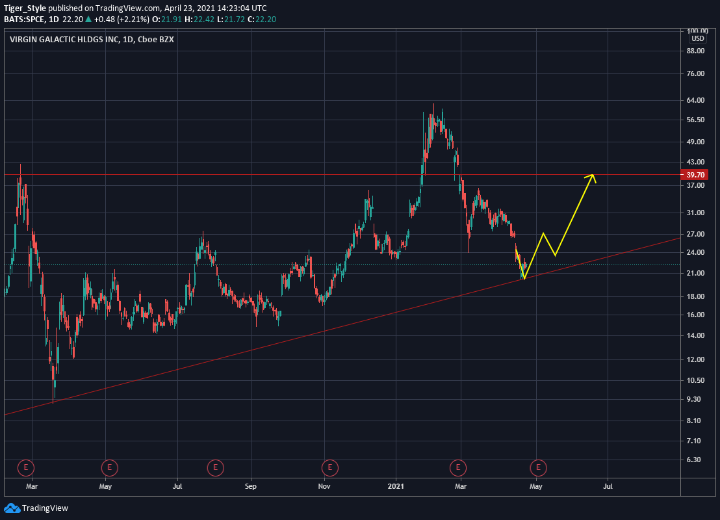The image size is (720, 520).
Task: Click the 76.00 price axis label
Action: click(696, 73)
